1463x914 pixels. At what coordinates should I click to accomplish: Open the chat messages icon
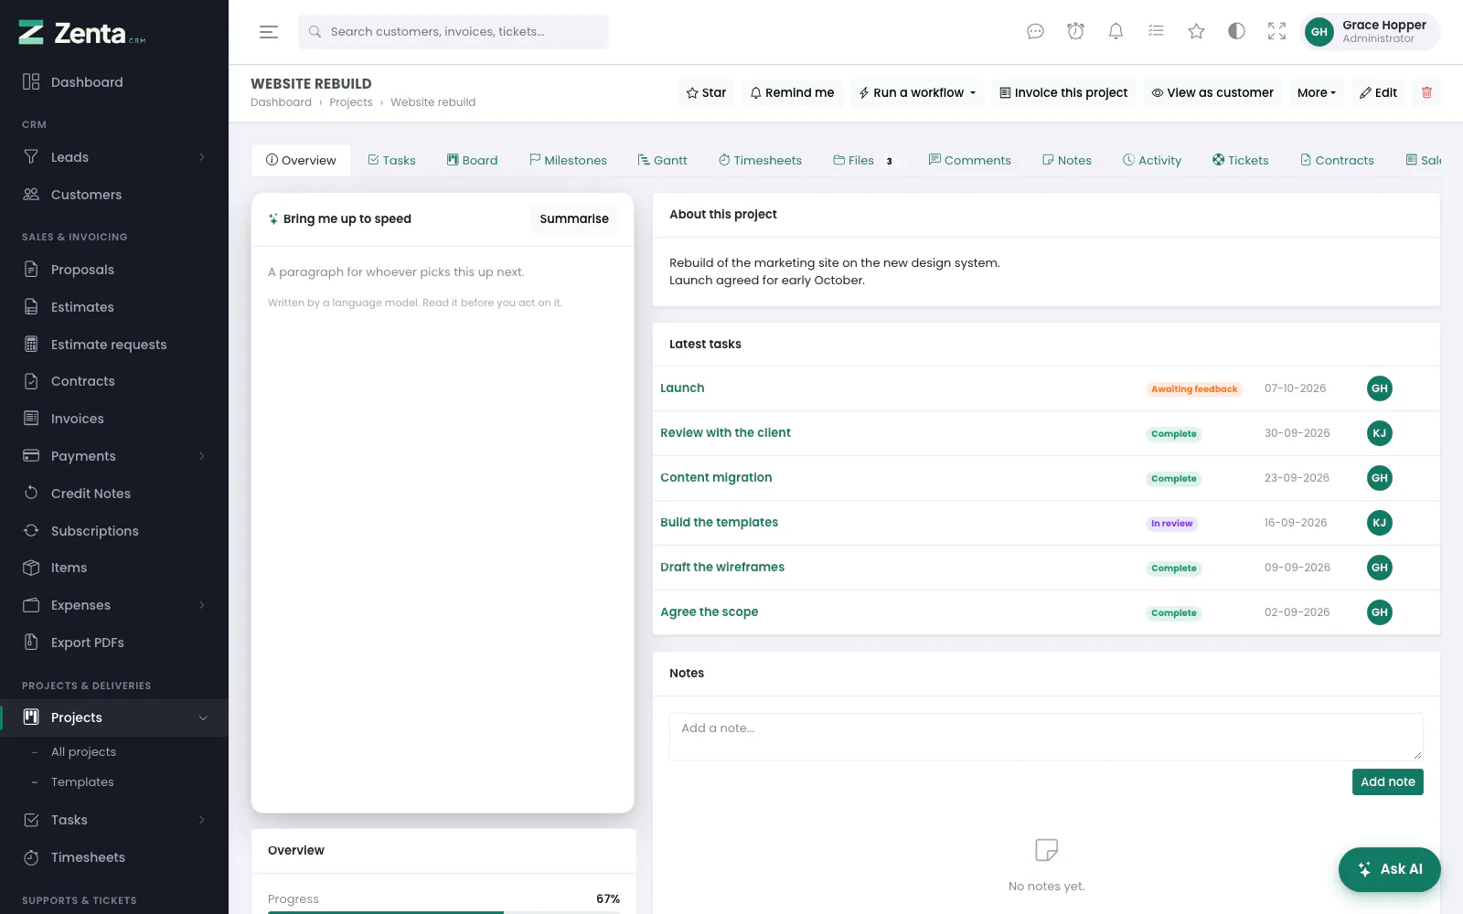click(x=1035, y=32)
